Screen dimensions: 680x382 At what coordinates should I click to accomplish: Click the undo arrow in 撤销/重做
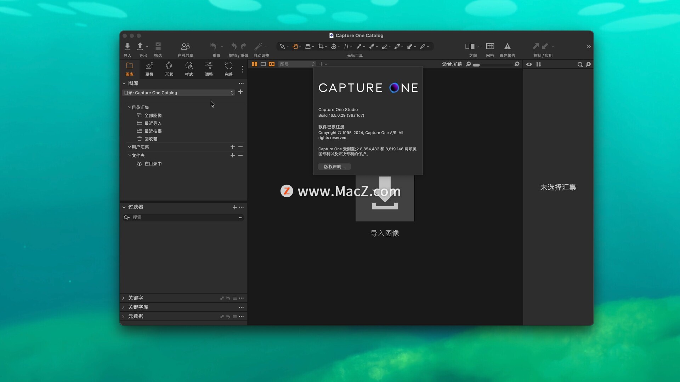point(234,46)
